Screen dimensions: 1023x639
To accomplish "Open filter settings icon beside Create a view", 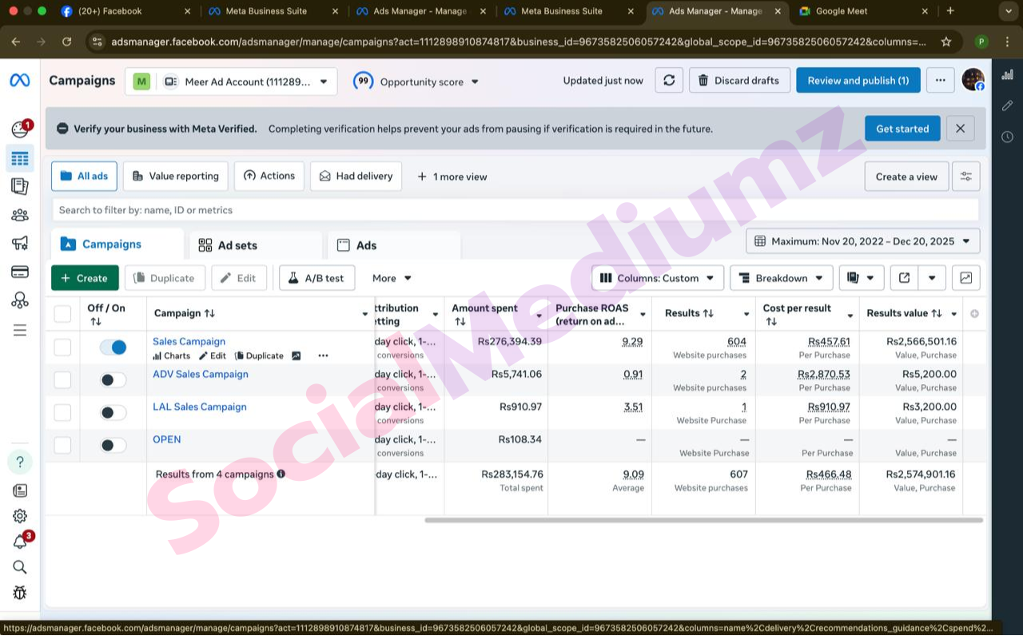I will click(966, 177).
